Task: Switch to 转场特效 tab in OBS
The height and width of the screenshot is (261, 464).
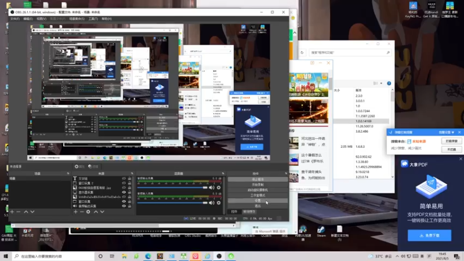Action: coord(249,212)
